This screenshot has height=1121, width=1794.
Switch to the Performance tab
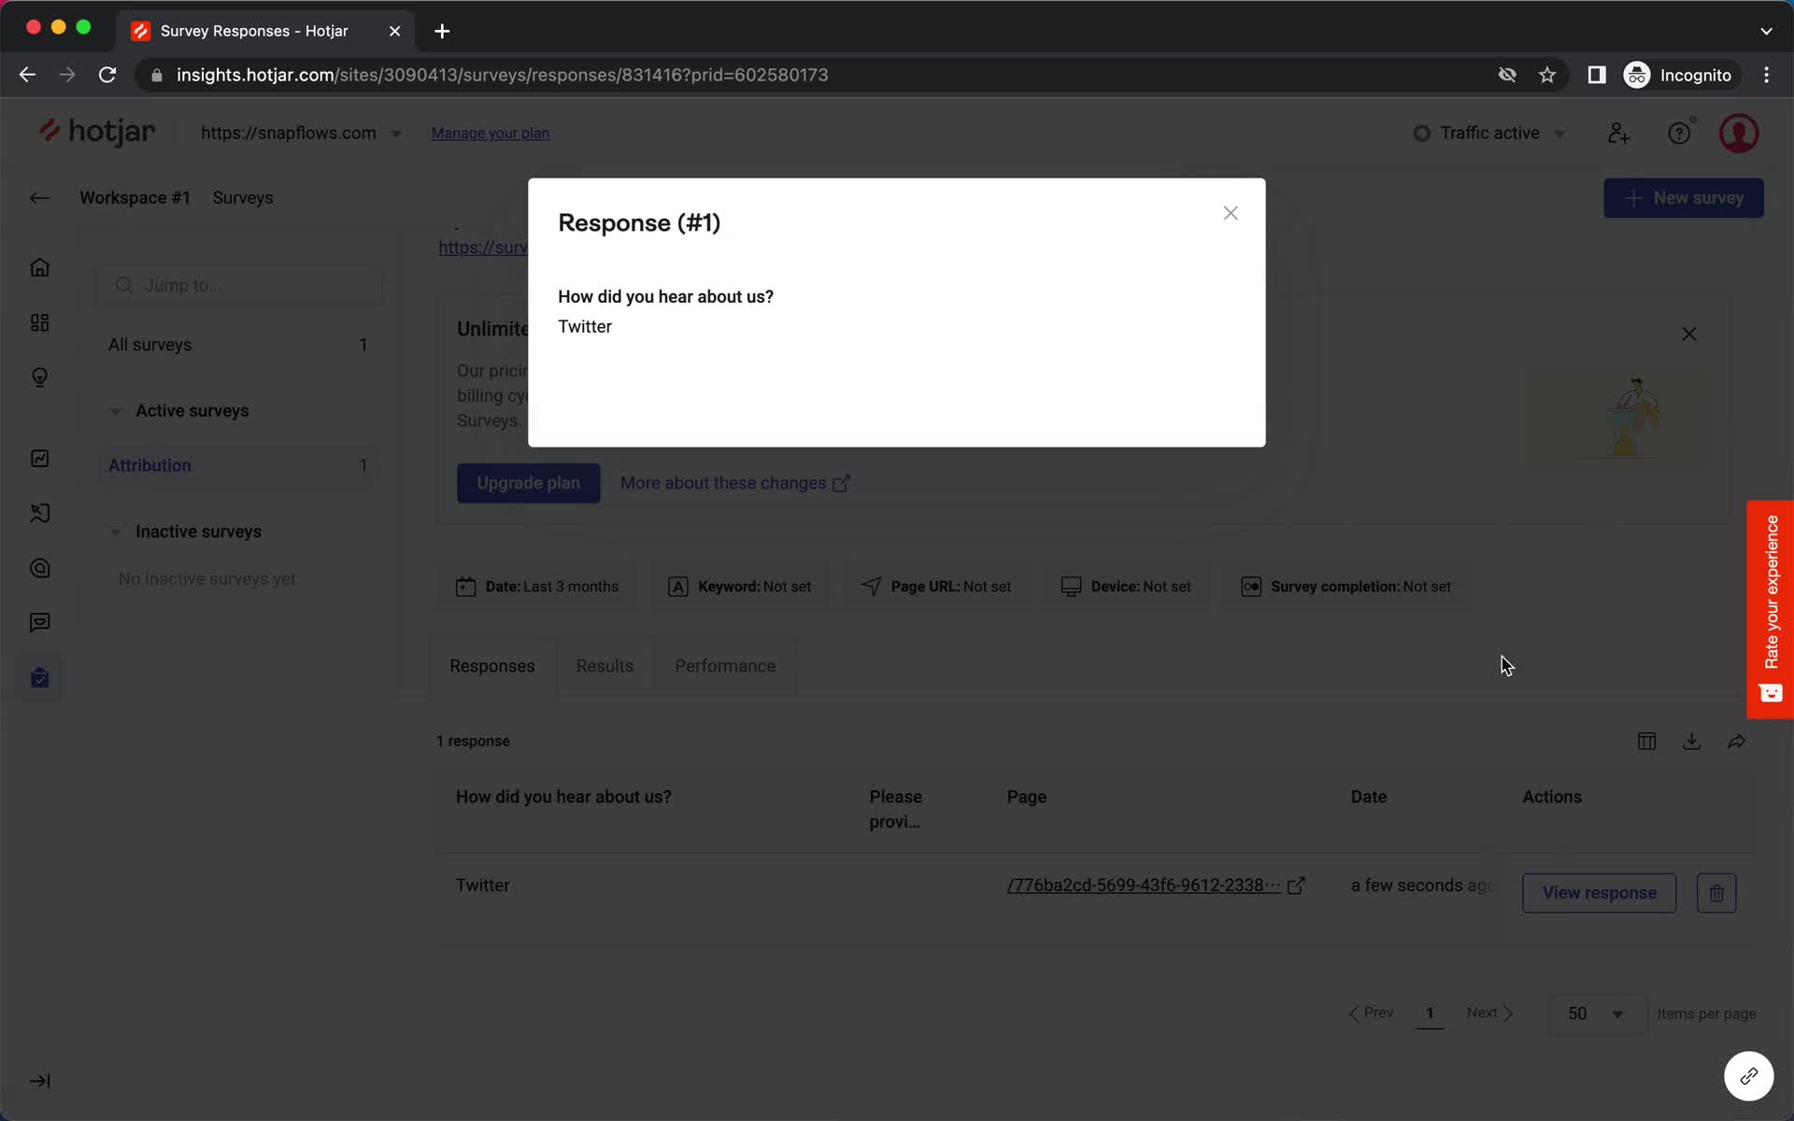[726, 665]
